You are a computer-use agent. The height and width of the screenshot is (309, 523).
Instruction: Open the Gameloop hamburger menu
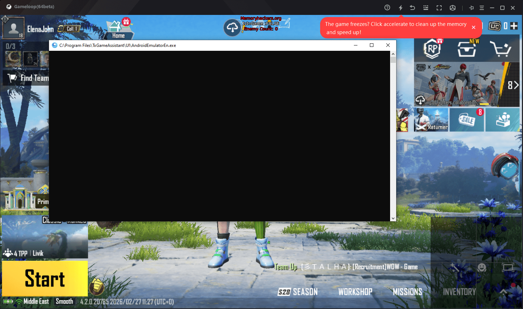pos(482,7)
